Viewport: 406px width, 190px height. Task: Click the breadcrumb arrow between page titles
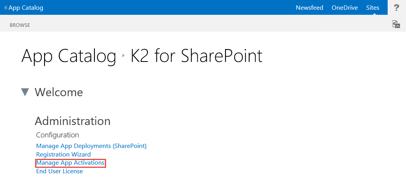click(x=123, y=56)
